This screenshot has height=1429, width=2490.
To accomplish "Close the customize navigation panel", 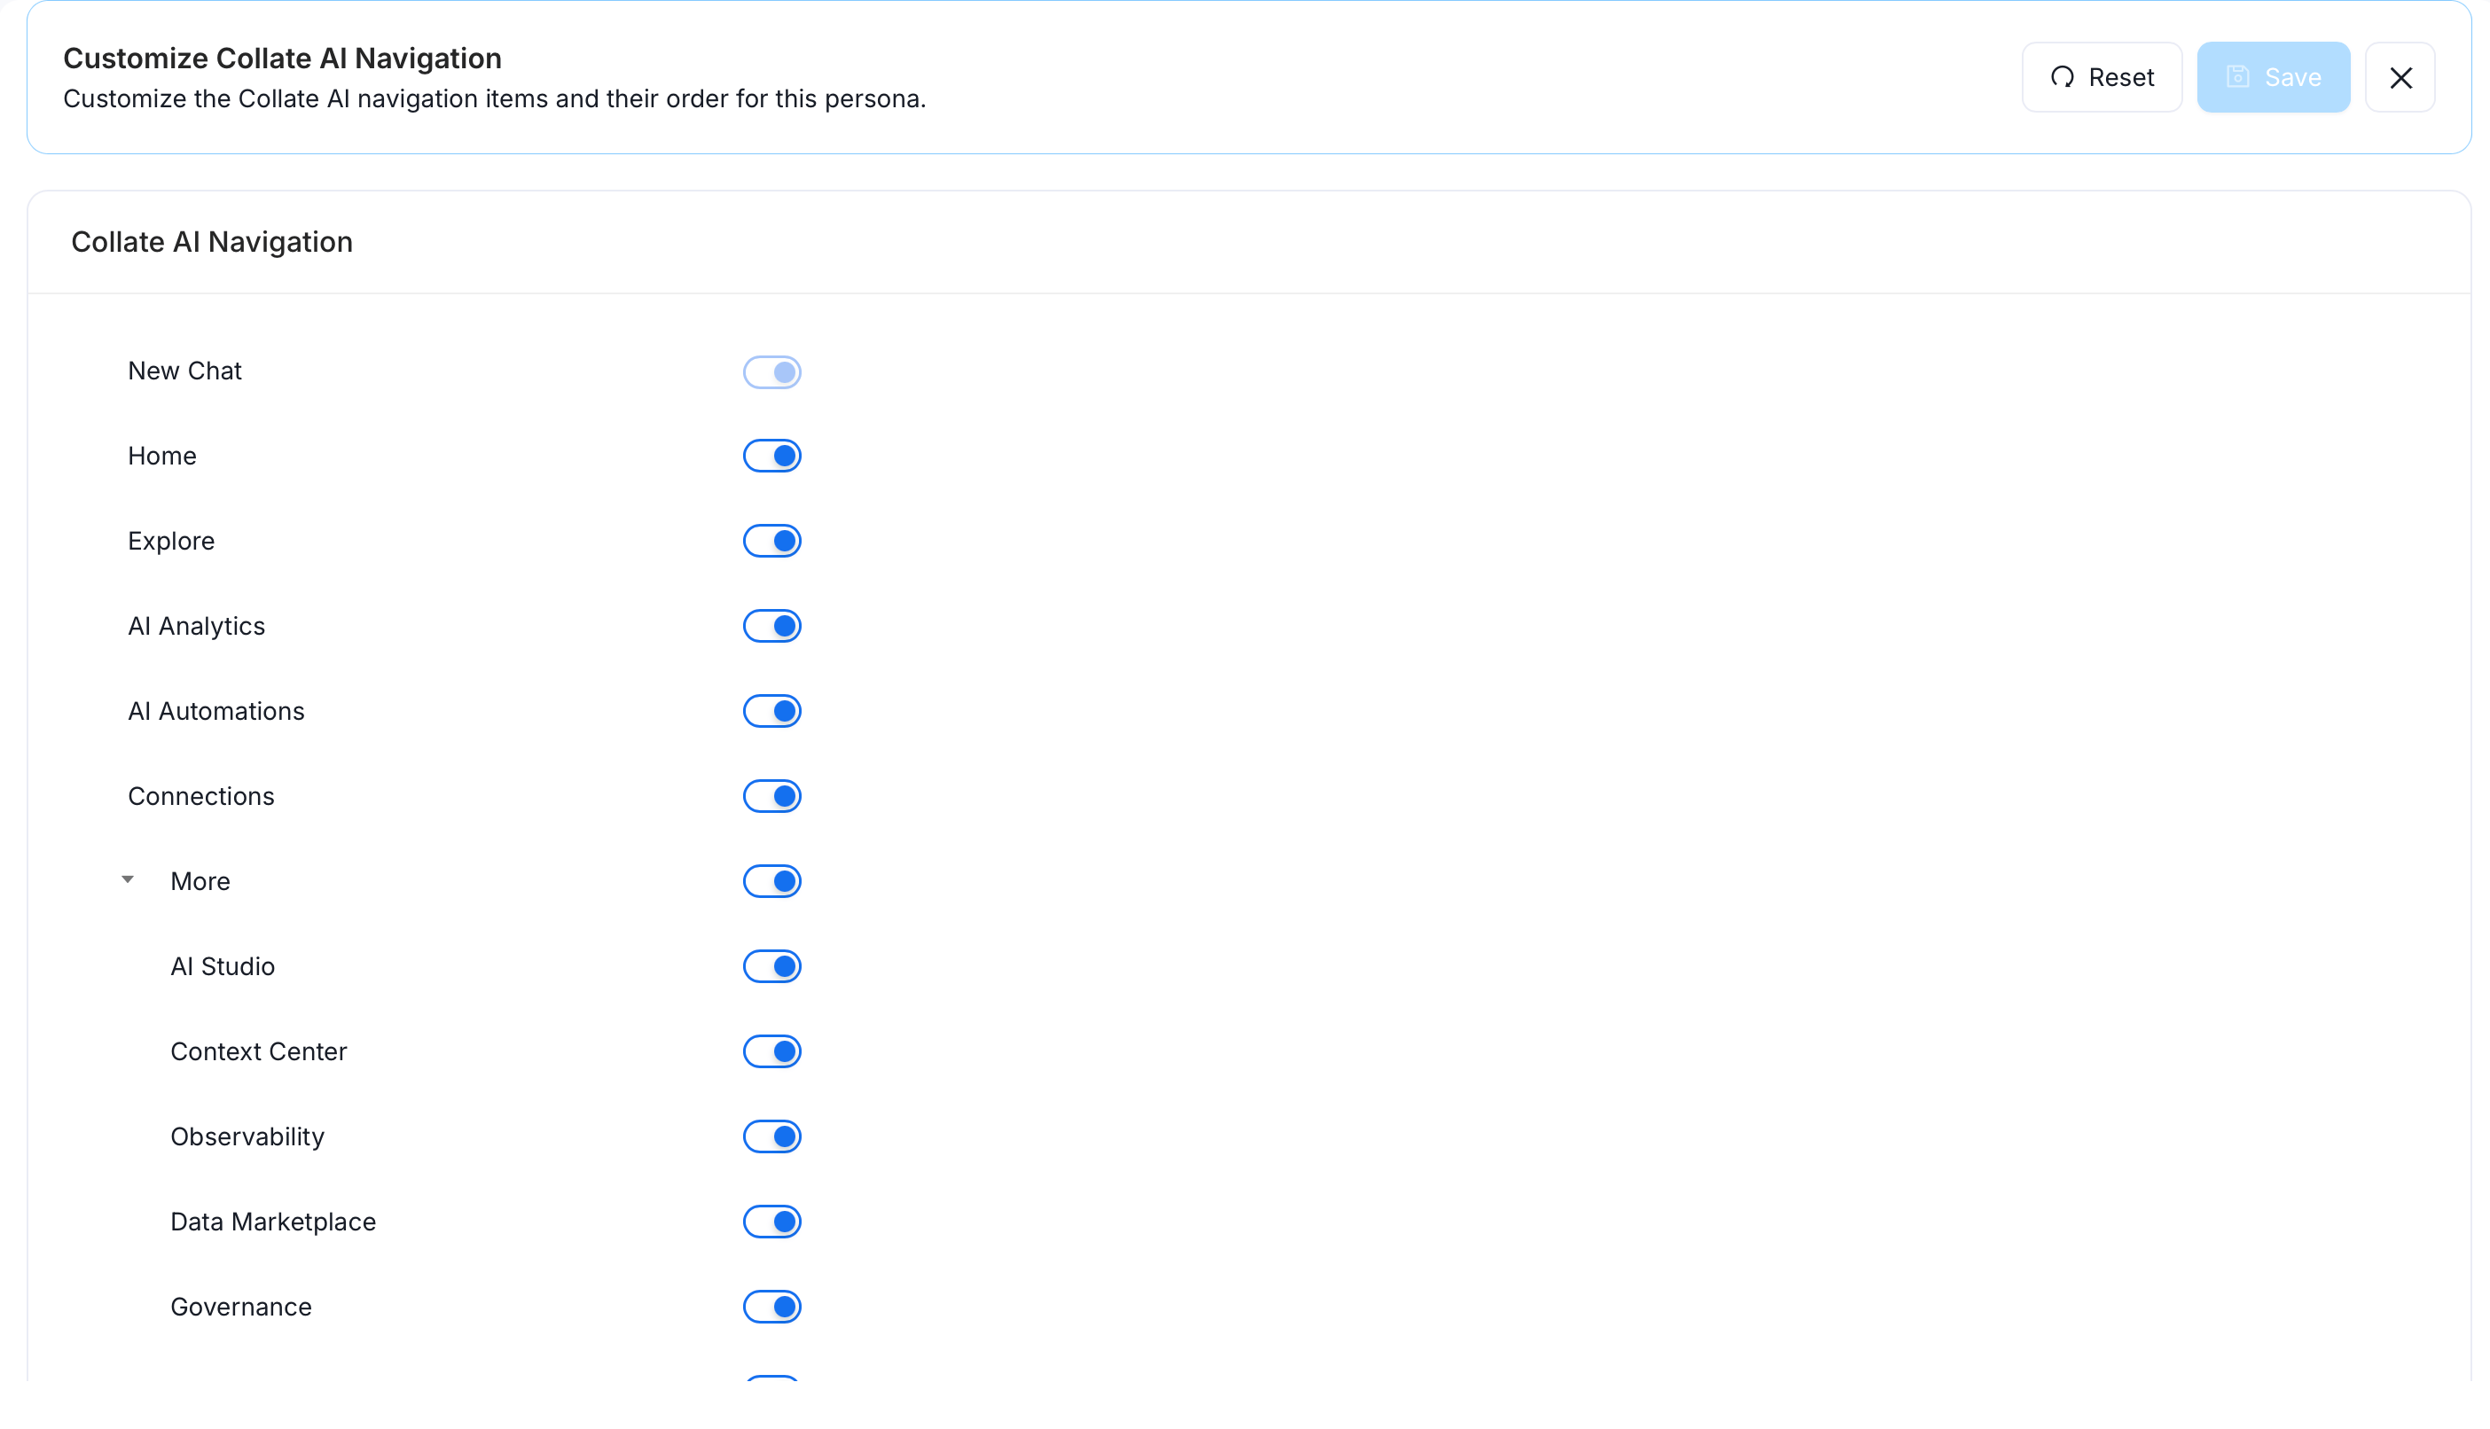I will [2400, 77].
